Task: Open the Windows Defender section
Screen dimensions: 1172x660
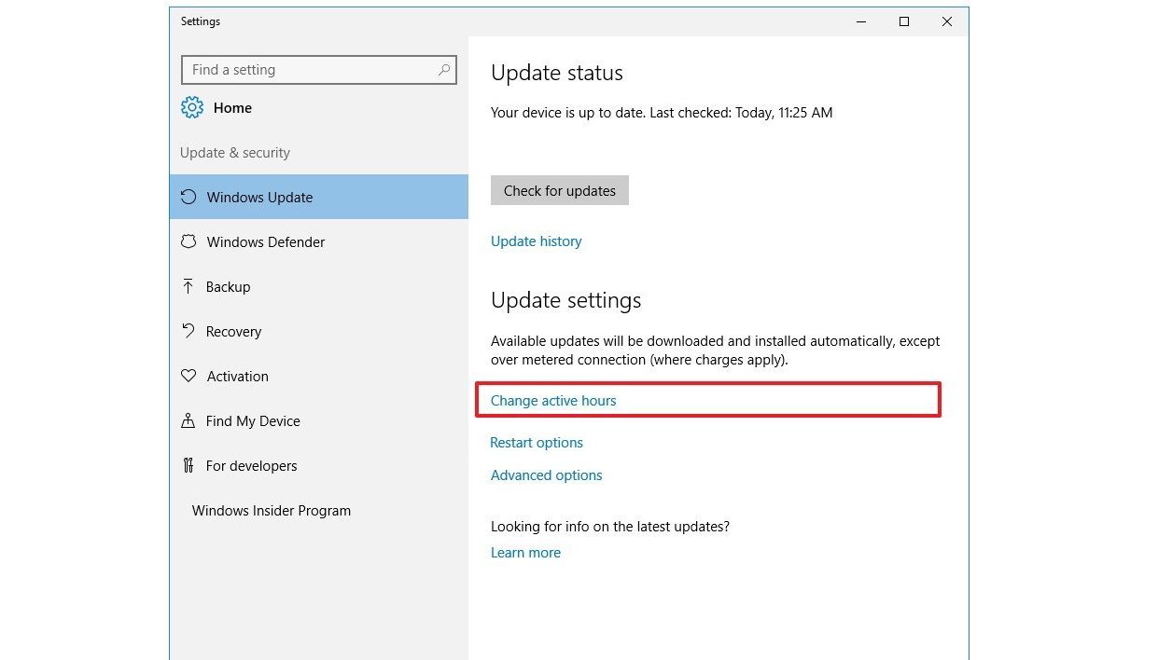Action: (319, 241)
